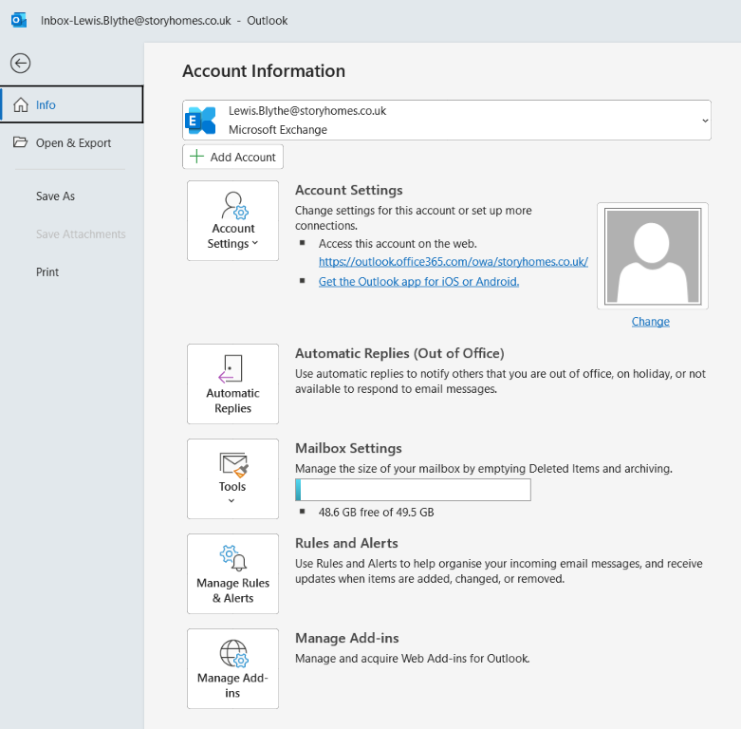Choose Save As from the sidebar
This screenshot has height=729, width=741.
tap(55, 196)
